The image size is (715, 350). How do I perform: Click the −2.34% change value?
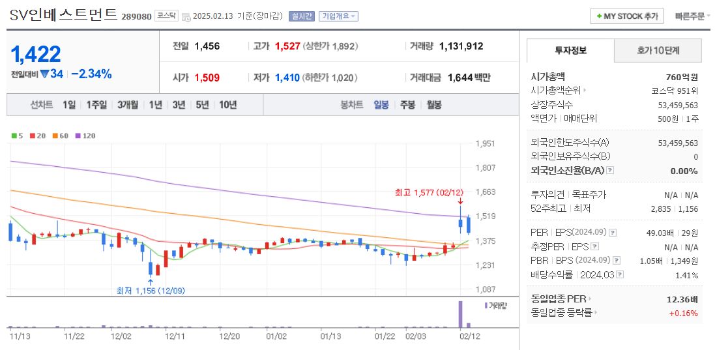click(x=92, y=74)
